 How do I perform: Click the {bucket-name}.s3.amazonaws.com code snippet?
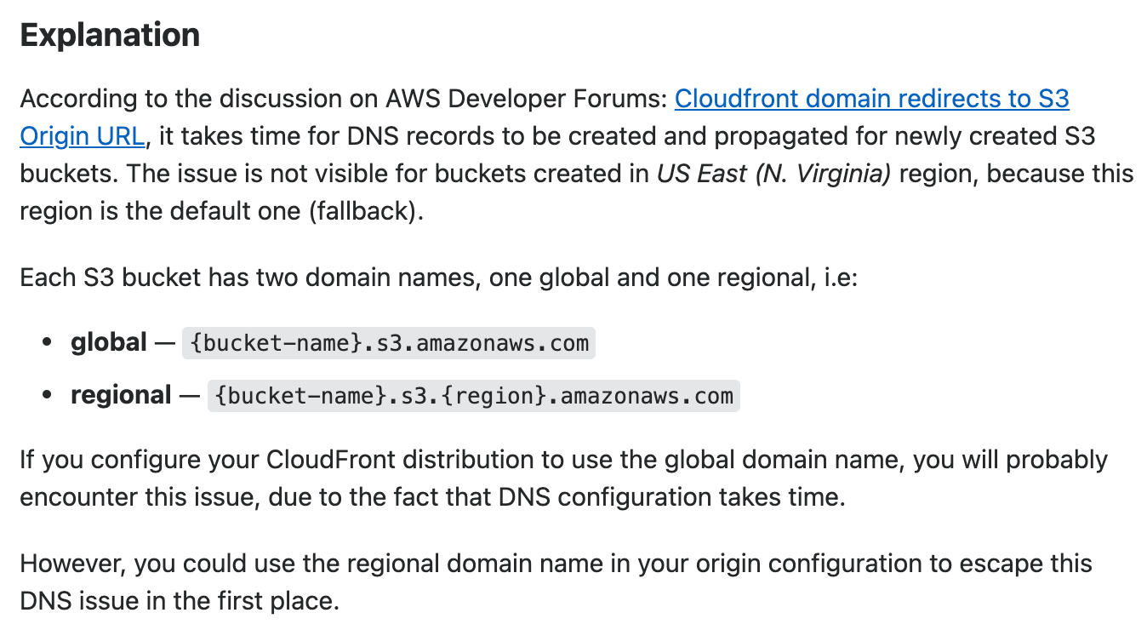[389, 343]
